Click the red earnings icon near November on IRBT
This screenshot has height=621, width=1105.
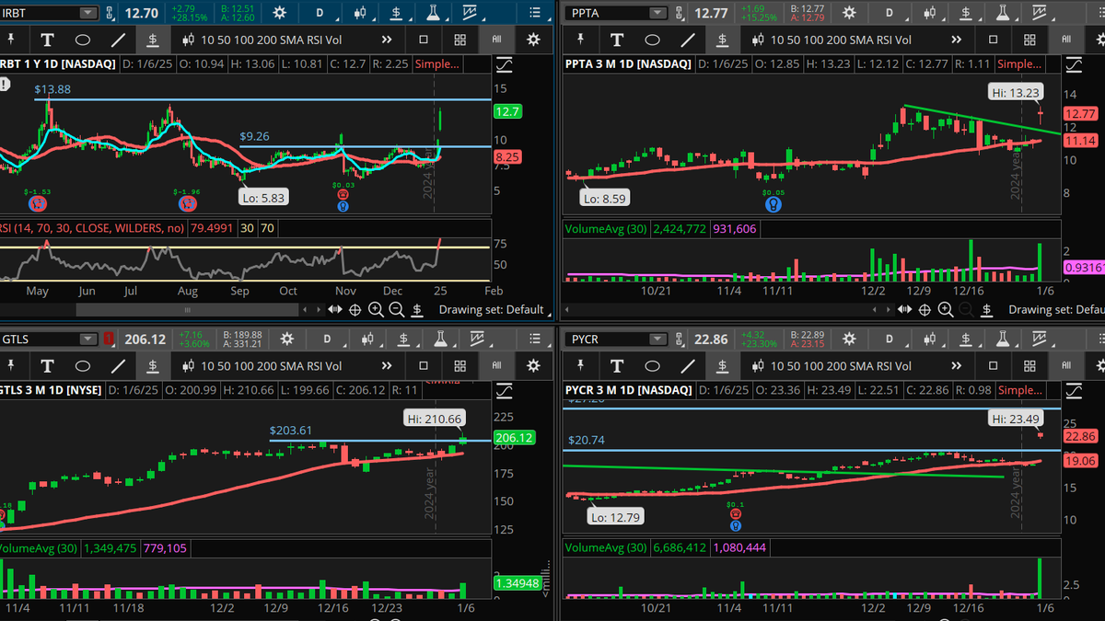pos(343,195)
